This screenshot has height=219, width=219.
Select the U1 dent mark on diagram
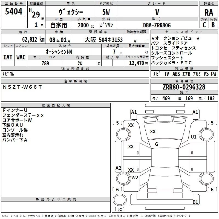[x=194, y=137]
